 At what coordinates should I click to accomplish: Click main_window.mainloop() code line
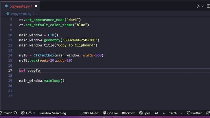pyautogui.click(x=42, y=81)
